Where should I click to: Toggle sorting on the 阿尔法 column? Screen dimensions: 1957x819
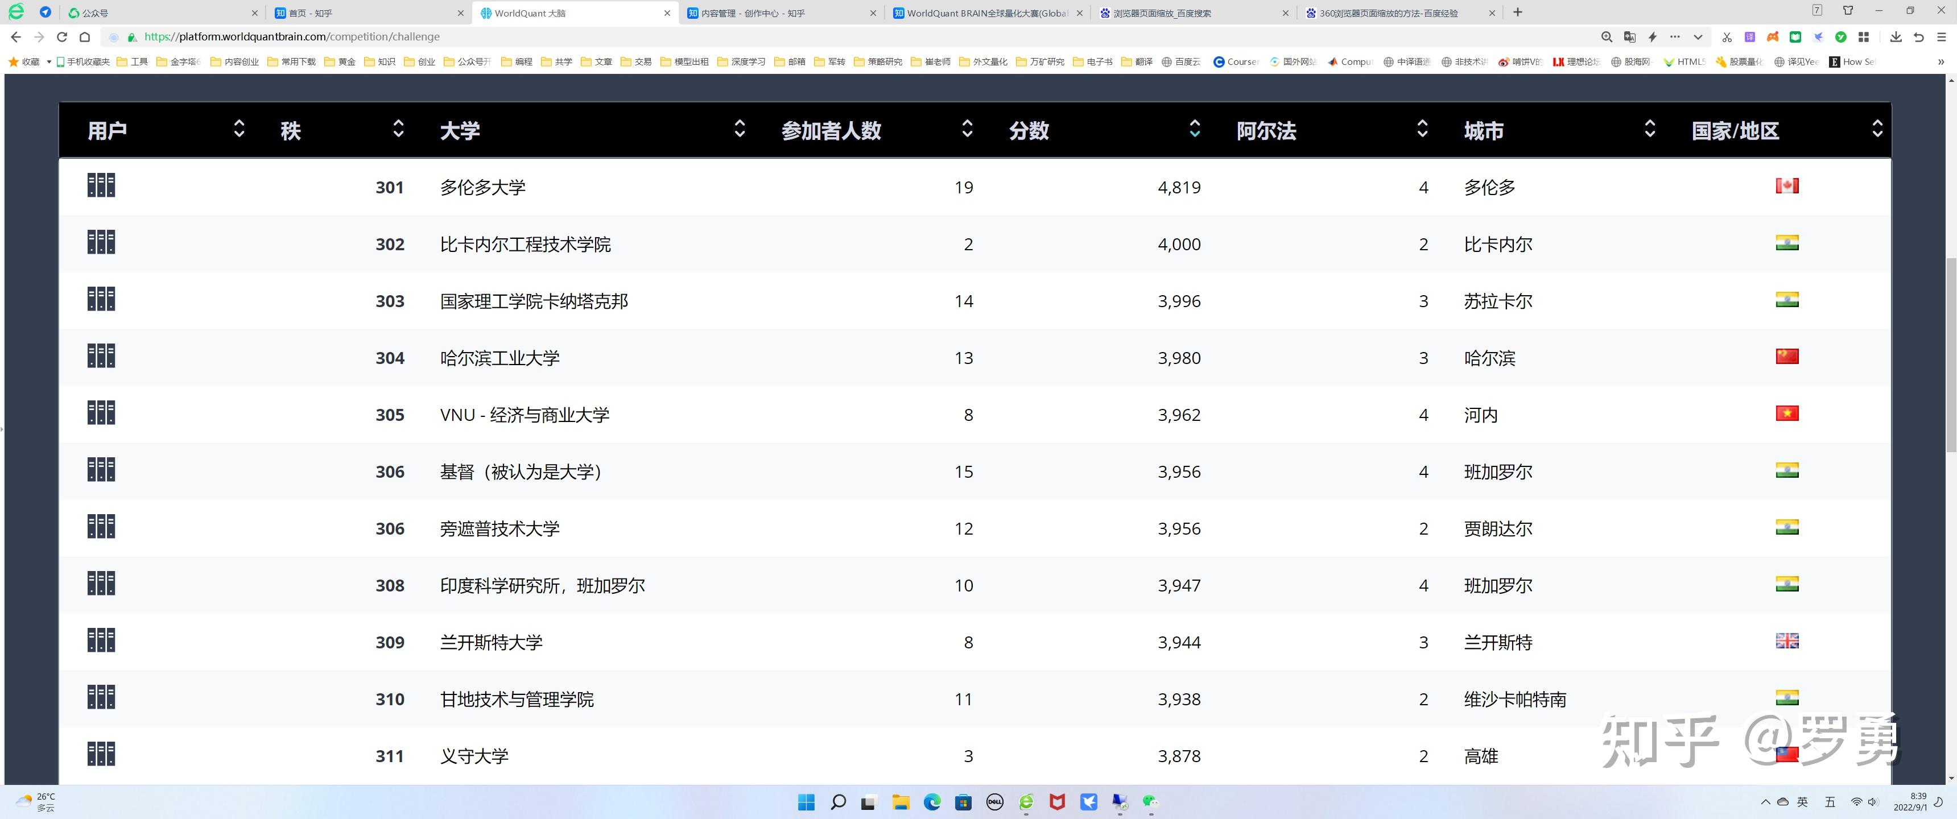1423,129
